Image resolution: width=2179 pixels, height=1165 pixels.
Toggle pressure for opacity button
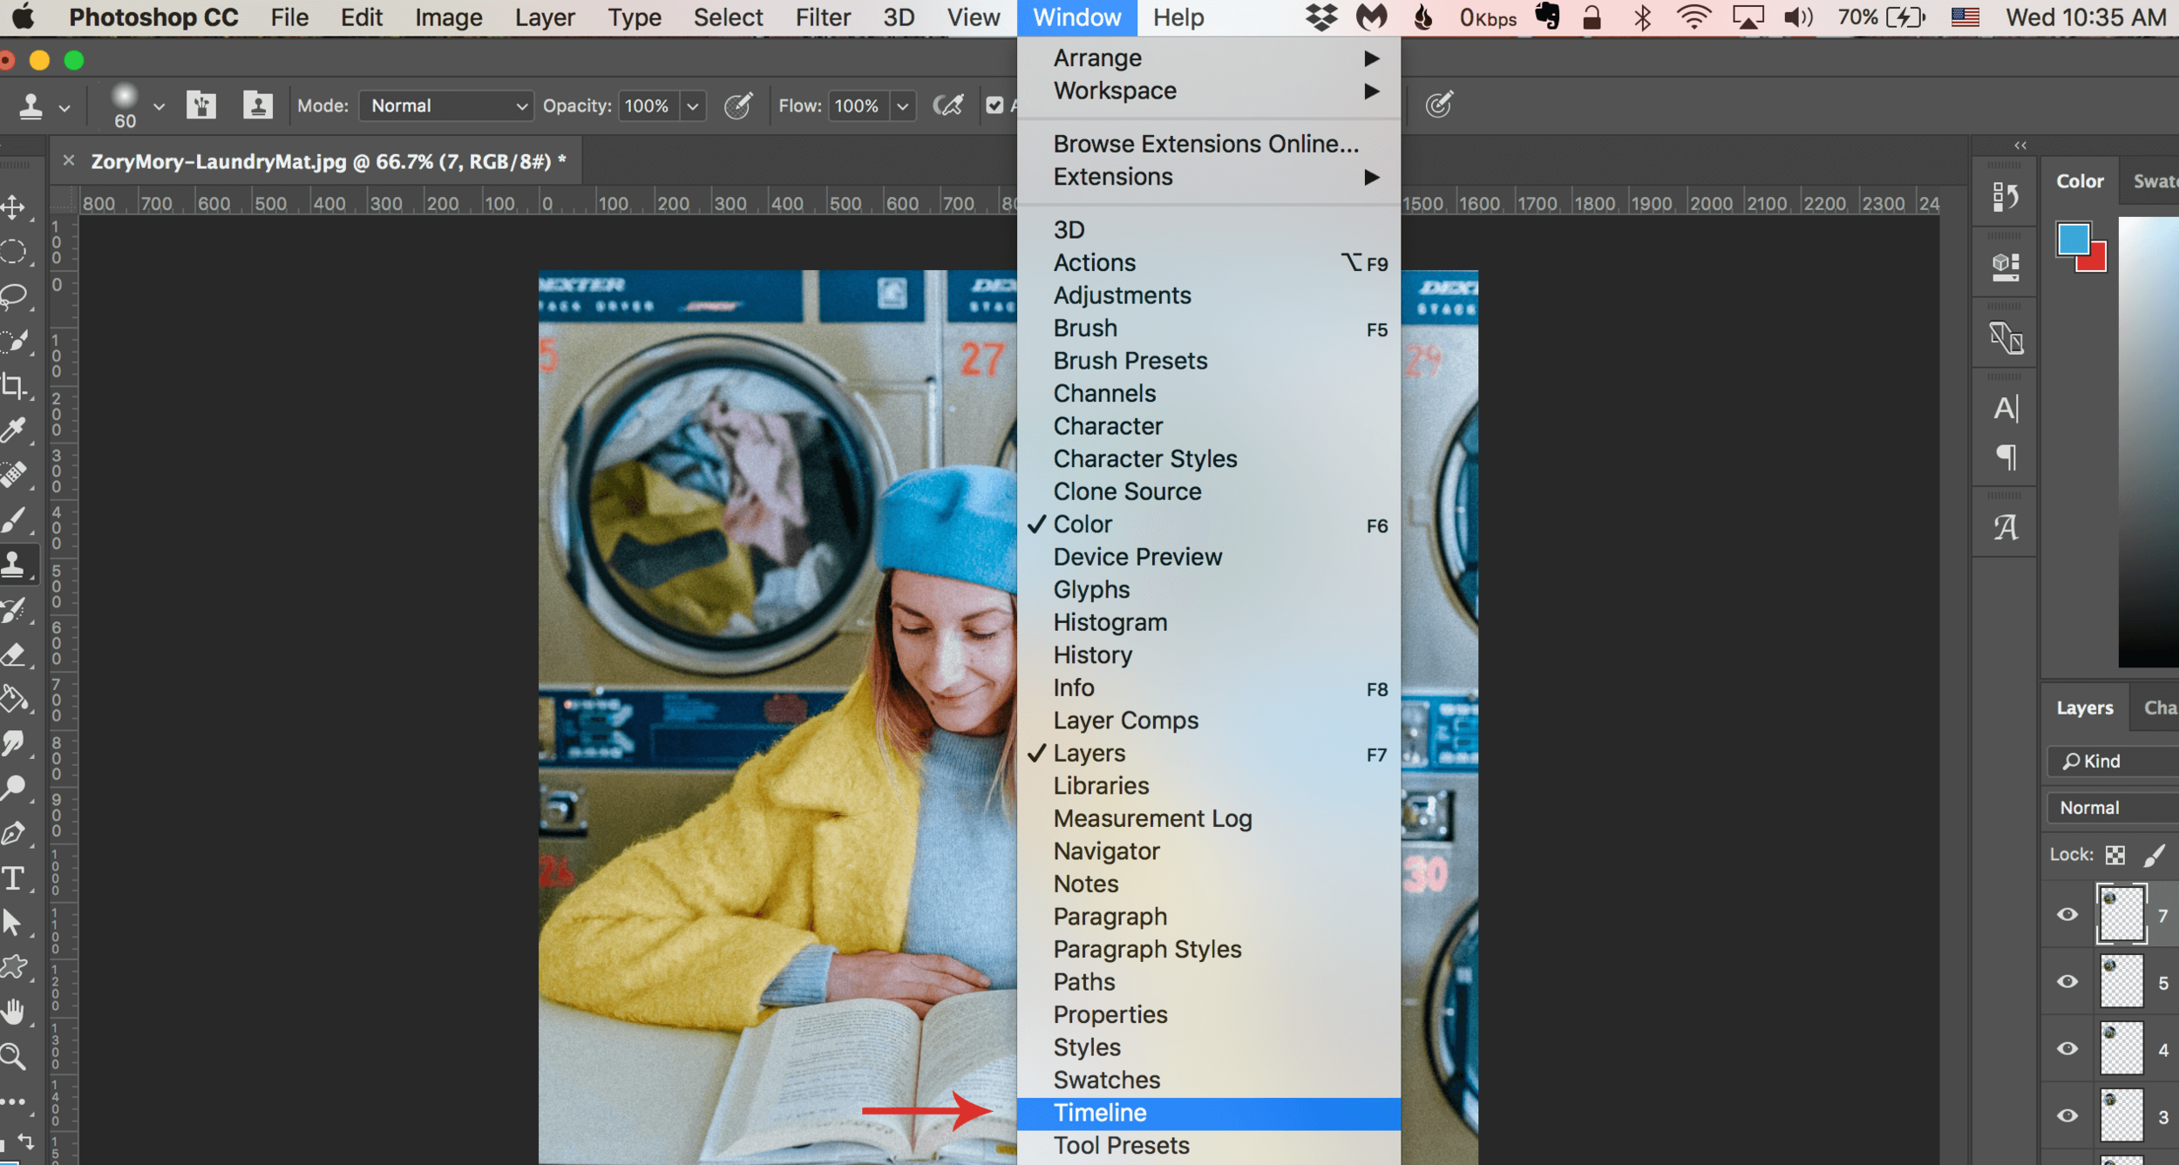tap(738, 105)
